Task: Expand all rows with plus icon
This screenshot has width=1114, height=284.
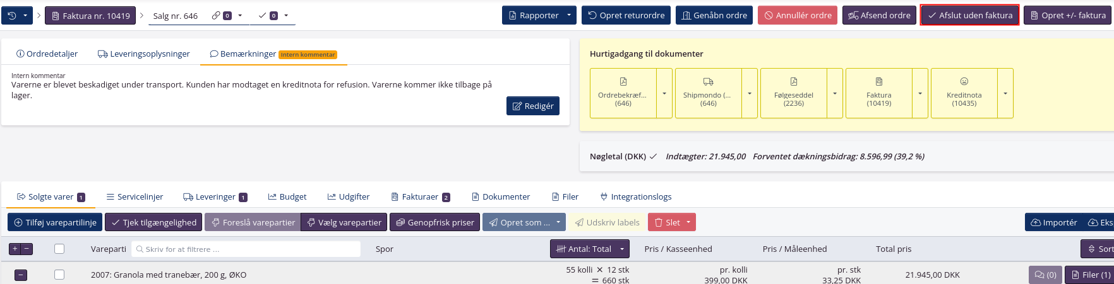Action: pyautogui.click(x=15, y=249)
